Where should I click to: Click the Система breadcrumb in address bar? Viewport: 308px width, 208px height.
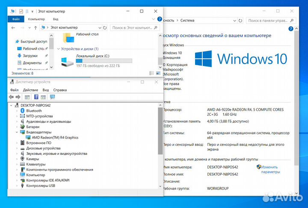point(187,21)
